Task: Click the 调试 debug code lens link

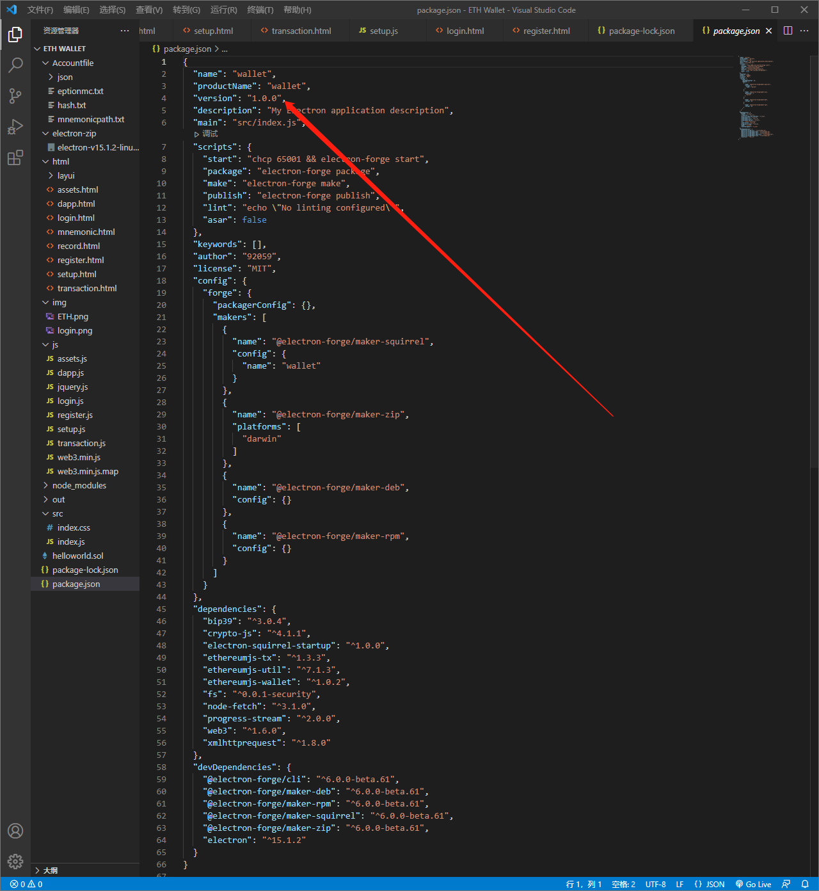Action: click(209, 134)
